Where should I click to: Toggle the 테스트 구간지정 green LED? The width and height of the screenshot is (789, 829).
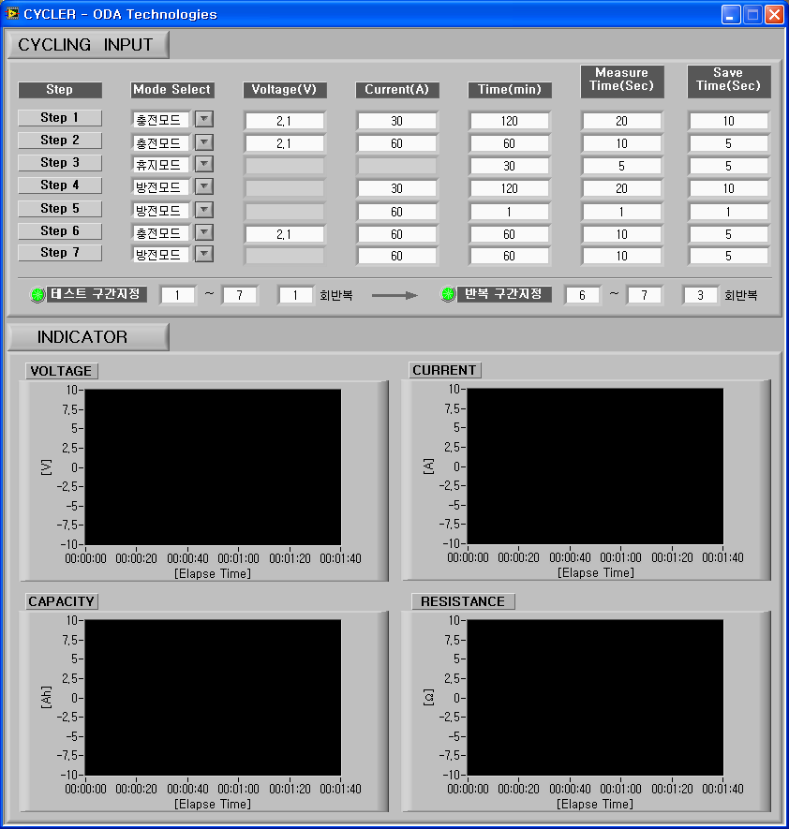37,294
